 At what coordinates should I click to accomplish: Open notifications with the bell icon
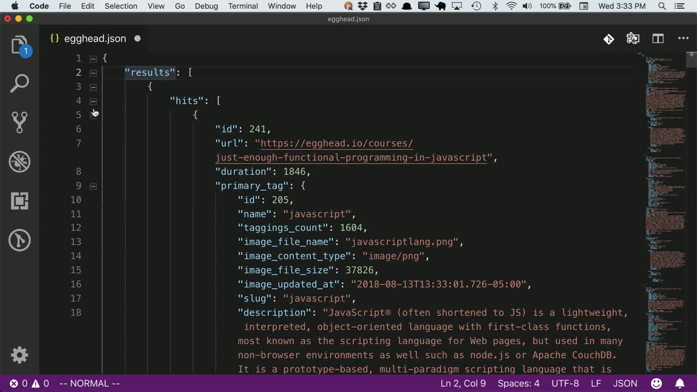680,383
